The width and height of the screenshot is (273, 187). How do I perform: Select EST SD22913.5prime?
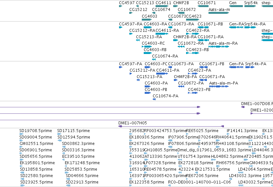(x=82, y=182)
